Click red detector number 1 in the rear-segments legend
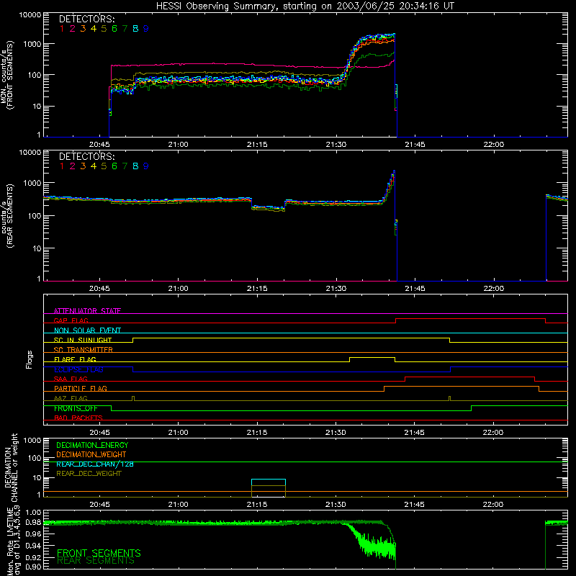The height and width of the screenshot is (576, 576). coord(62,166)
